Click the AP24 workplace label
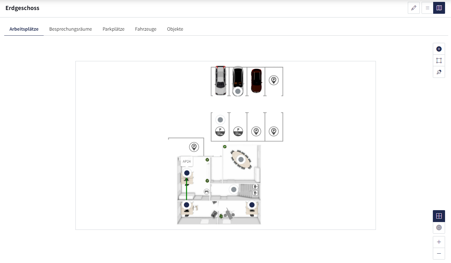The width and height of the screenshot is (451, 263). [187, 161]
